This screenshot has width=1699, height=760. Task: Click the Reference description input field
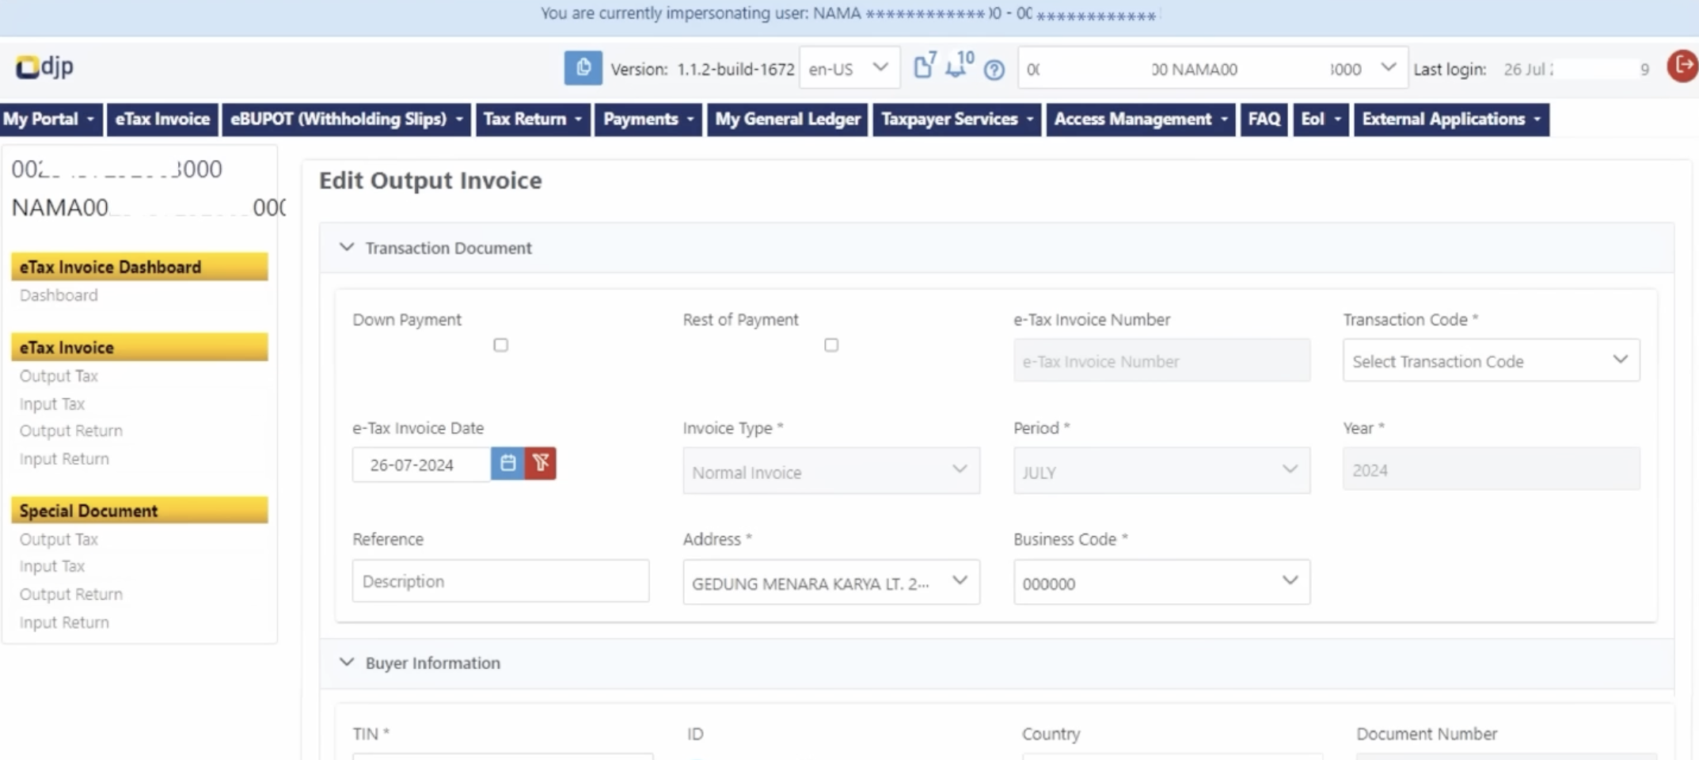pyautogui.click(x=500, y=581)
